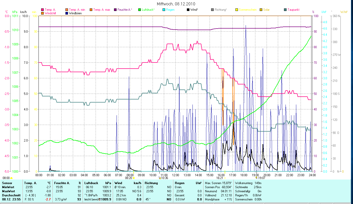Click the 'Richtung' column header
This screenshot has width=353, height=204.
[152, 183]
